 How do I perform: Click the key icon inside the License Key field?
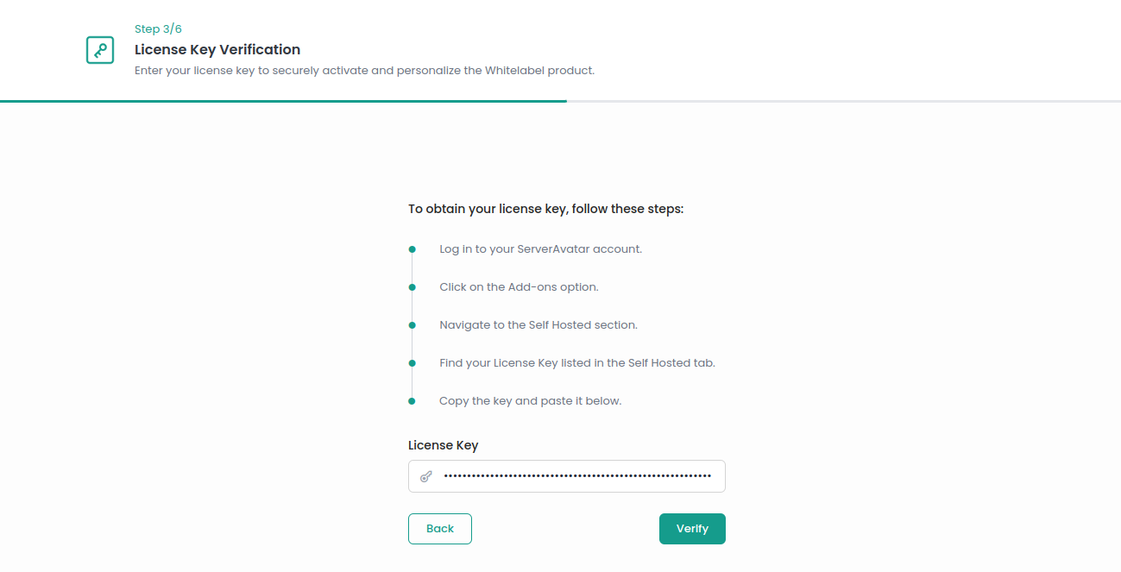[x=425, y=476]
